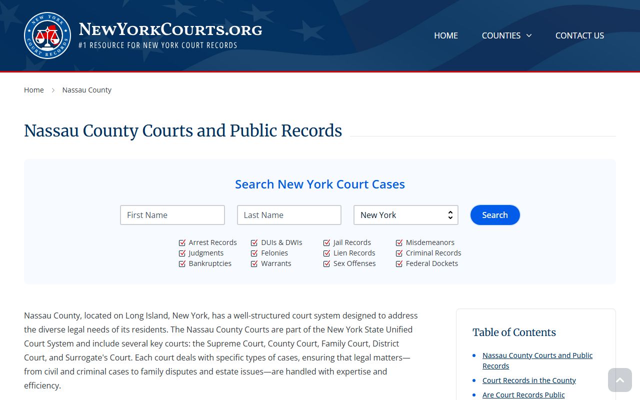Click the Criminal Records check icon
The width and height of the screenshot is (640, 400).
tap(399, 253)
